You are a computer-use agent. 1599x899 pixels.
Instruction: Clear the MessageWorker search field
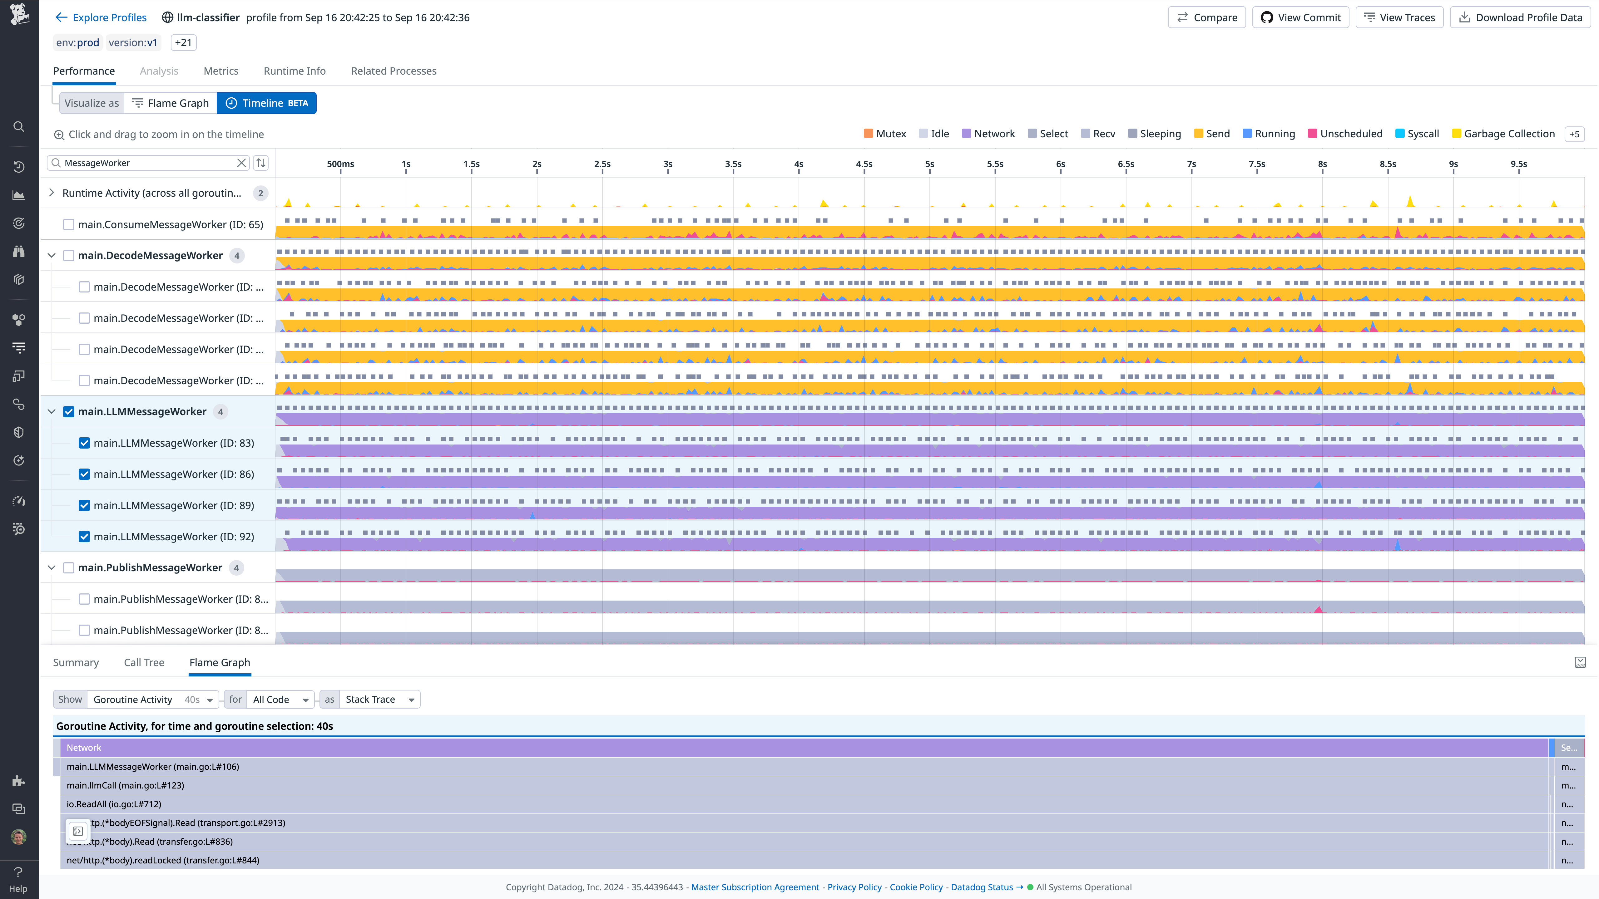pos(241,163)
